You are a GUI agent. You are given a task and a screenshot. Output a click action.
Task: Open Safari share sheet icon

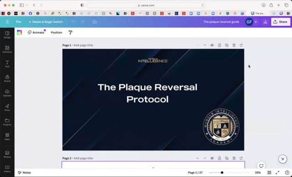[271, 5]
